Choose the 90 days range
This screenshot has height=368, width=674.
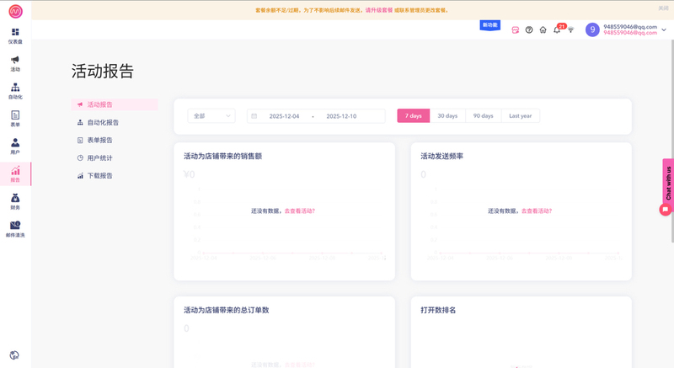coord(483,116)
